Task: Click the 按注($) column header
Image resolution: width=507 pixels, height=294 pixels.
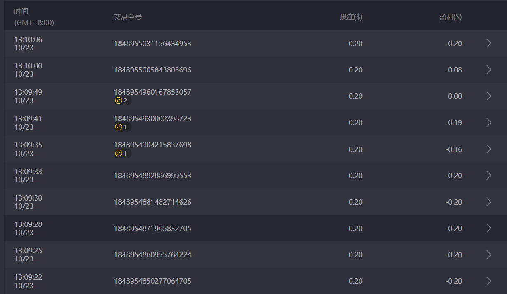Action: click(351, 17)
